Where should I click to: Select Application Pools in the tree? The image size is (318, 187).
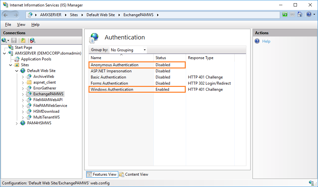pyautogui.click(x=36, y=59)
